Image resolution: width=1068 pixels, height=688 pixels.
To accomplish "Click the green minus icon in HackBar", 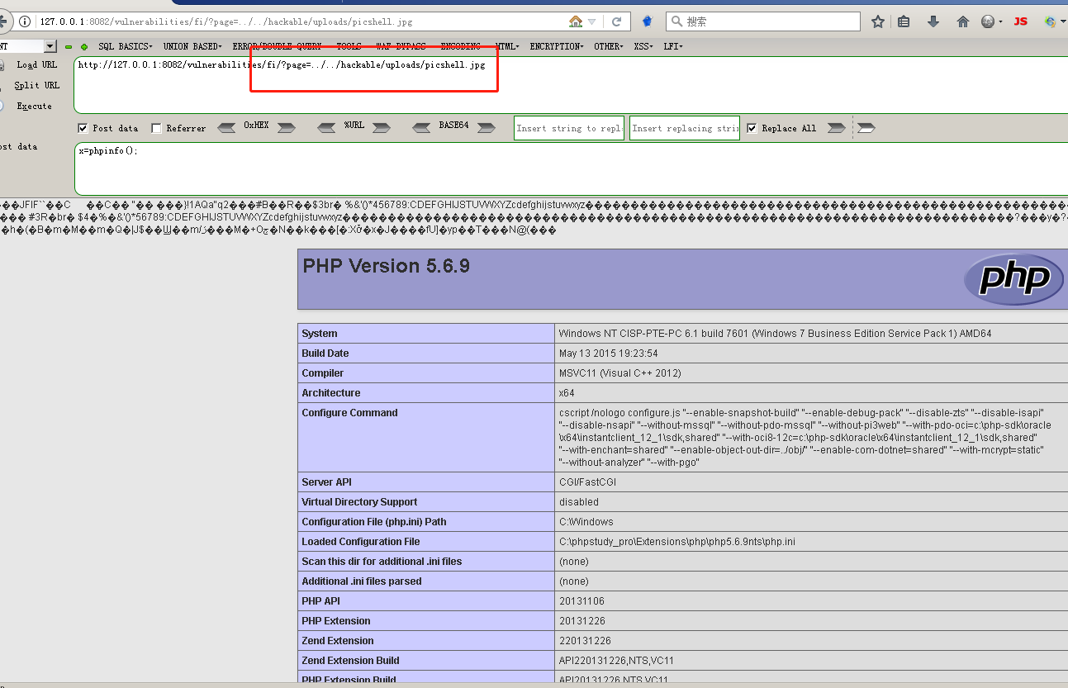I will tap(69, 47).
